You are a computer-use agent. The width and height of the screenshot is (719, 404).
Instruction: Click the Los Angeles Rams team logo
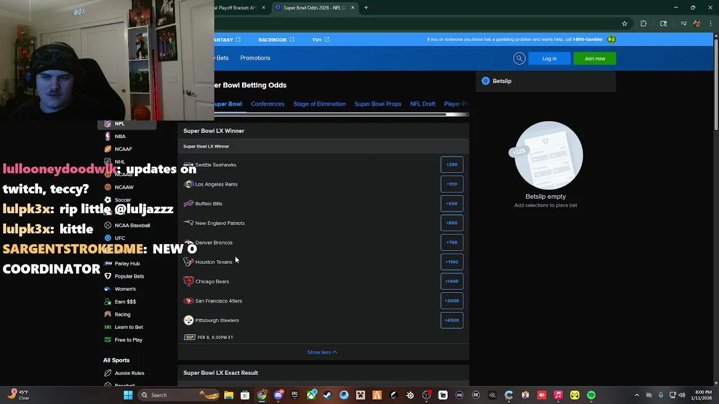(189, 184)
